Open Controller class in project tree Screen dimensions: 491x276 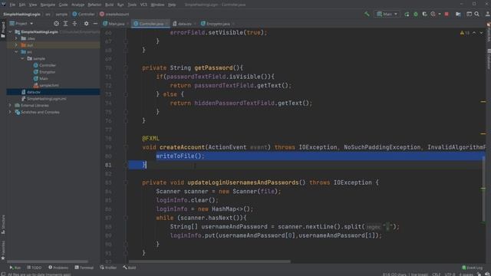tap(44, 65)
